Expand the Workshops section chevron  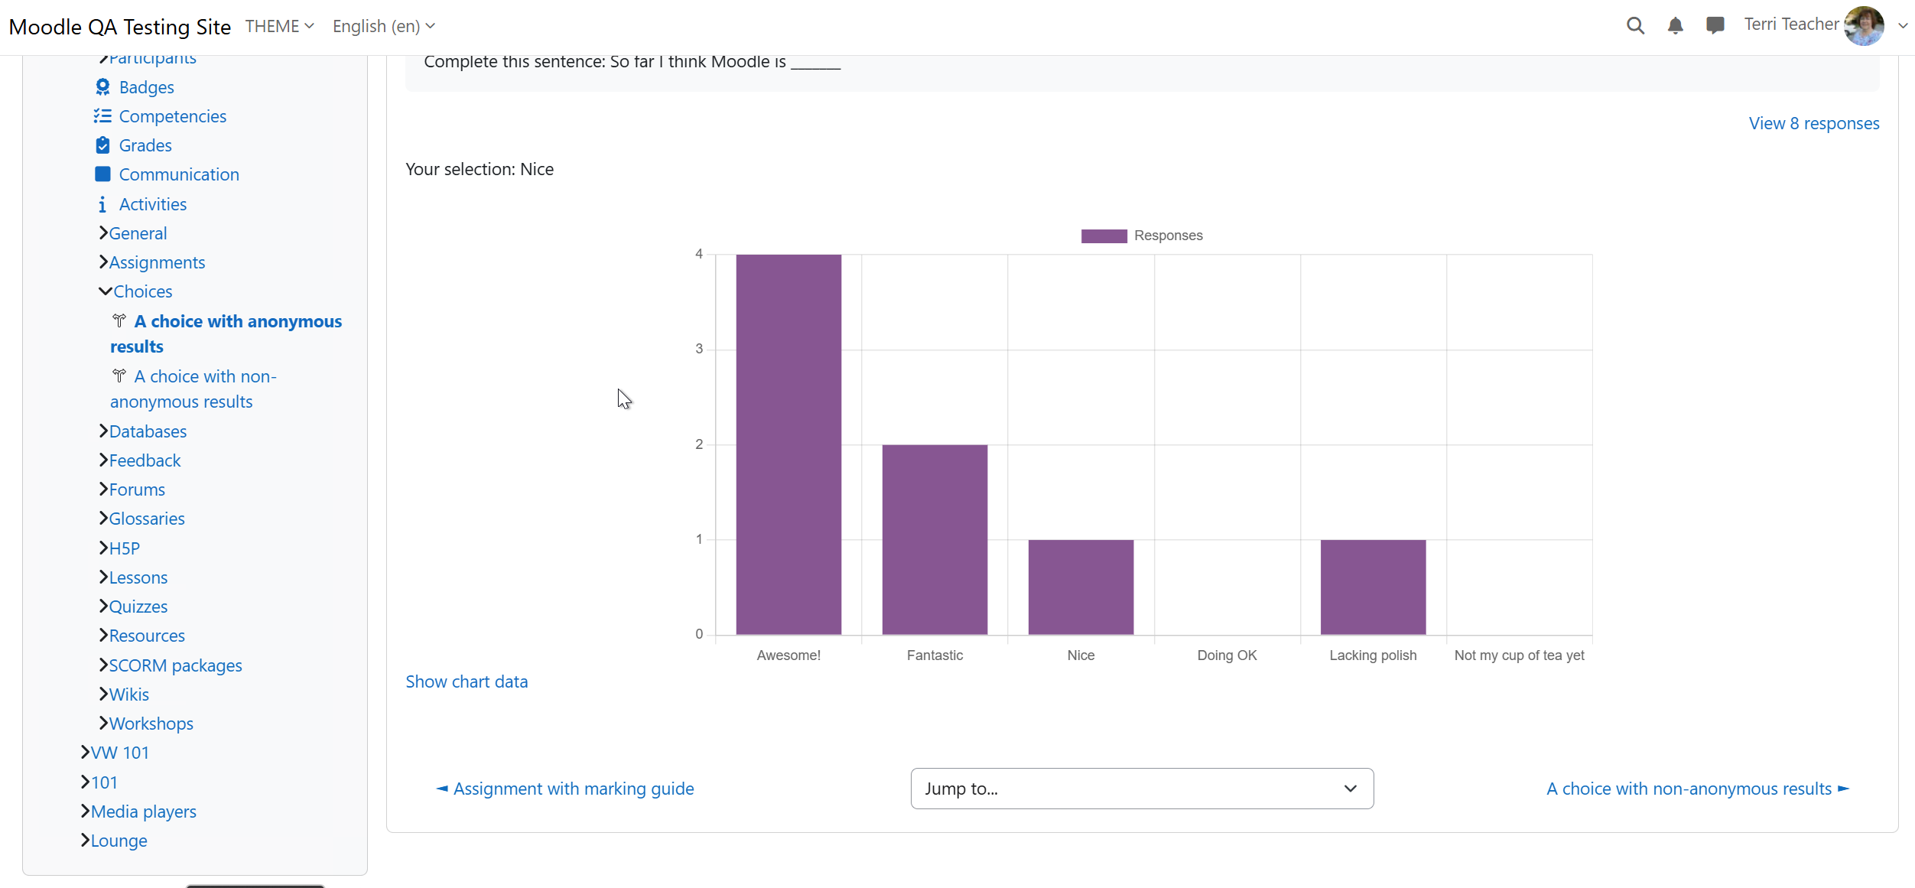pyautogui.click(x=103, y=723)
